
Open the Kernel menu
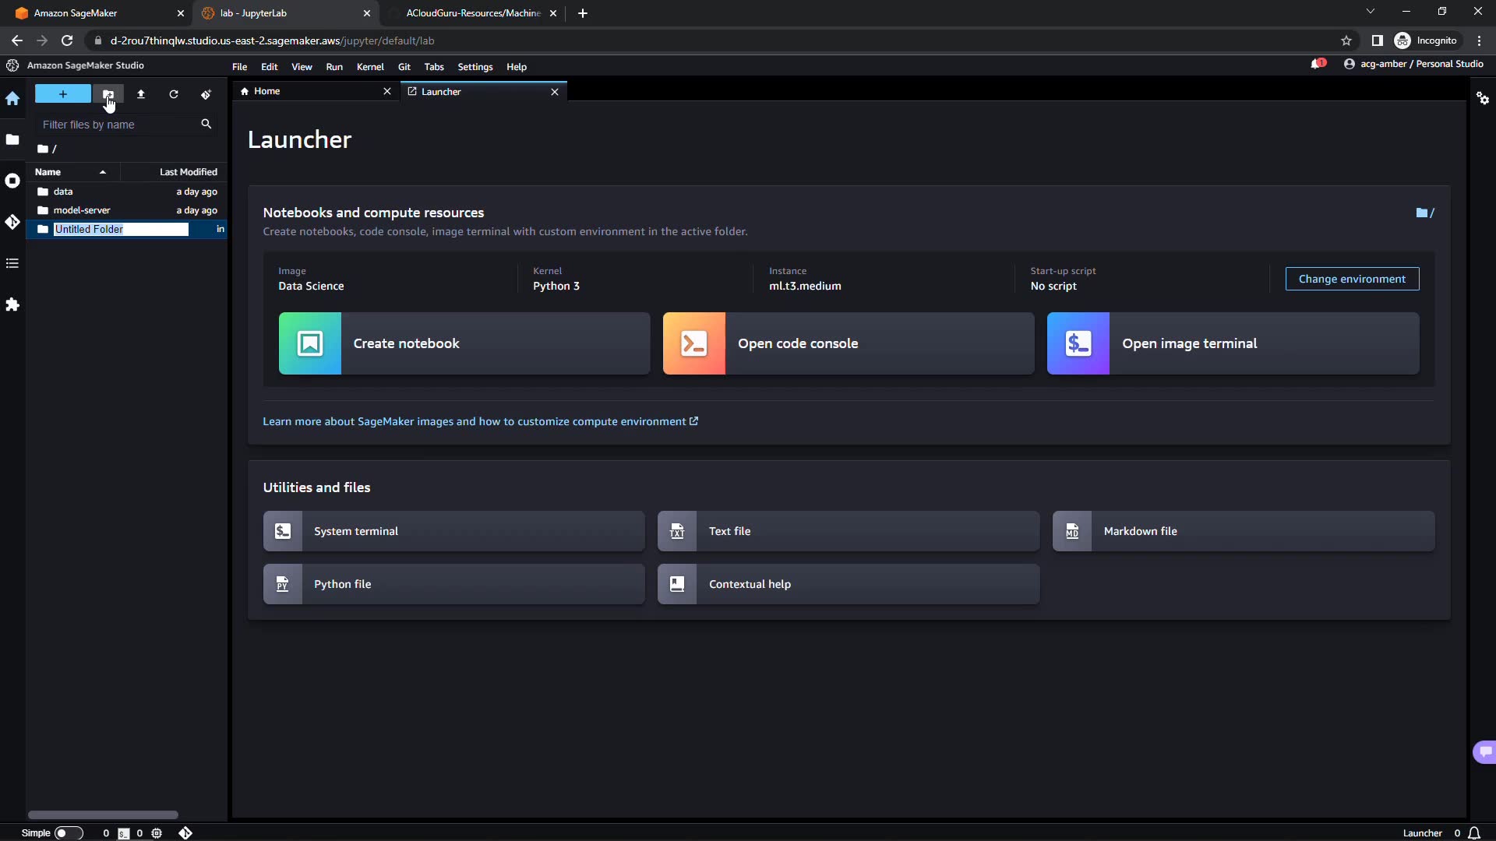click(x=370, y=67)
